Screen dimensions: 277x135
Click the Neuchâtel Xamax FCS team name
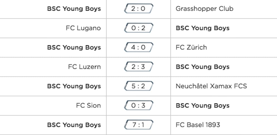pos(211,86)
